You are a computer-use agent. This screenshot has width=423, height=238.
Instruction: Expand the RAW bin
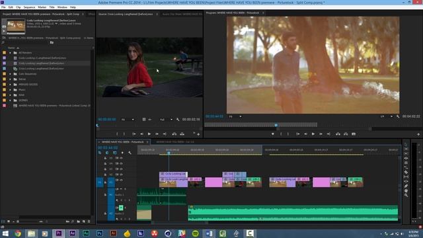click(x=11, y=95)
